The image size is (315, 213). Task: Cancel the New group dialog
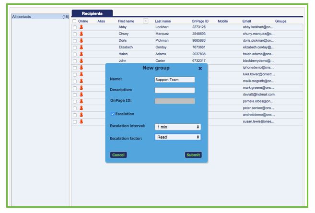(x=118, y=155)
